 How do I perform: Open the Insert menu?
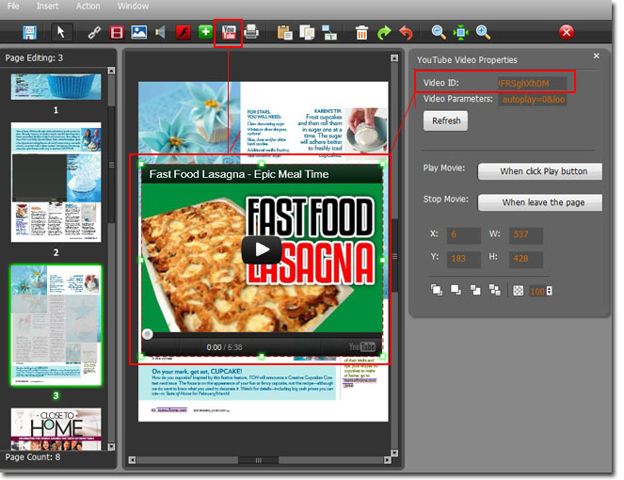point(48,6)
